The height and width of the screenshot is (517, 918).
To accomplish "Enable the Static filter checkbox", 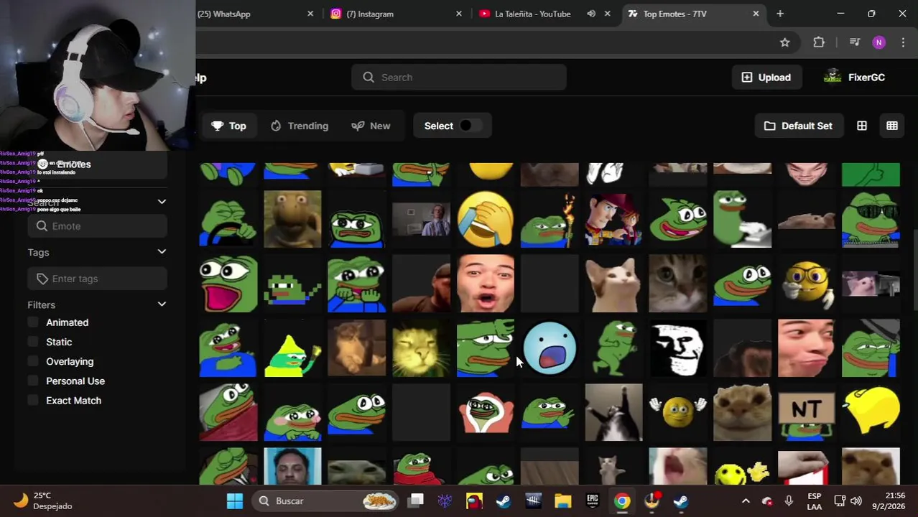I will [33, 342].
